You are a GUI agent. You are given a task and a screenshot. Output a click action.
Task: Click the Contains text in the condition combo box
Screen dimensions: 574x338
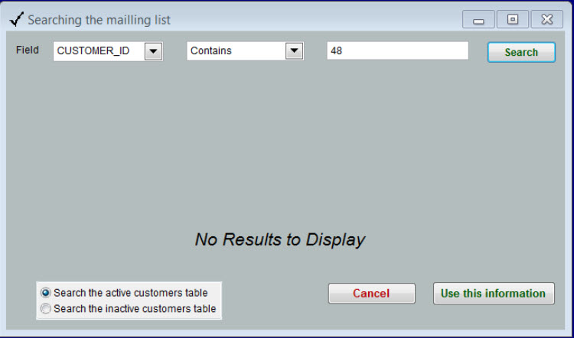(x=211, y=50)
